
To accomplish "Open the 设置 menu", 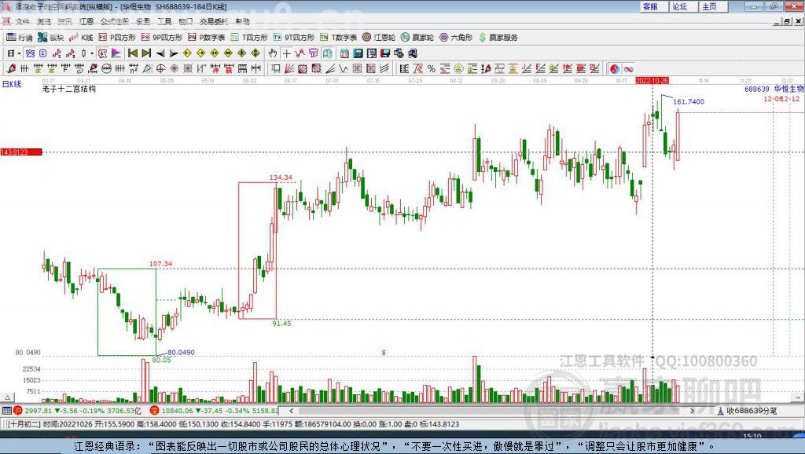I will pos(143,21).
